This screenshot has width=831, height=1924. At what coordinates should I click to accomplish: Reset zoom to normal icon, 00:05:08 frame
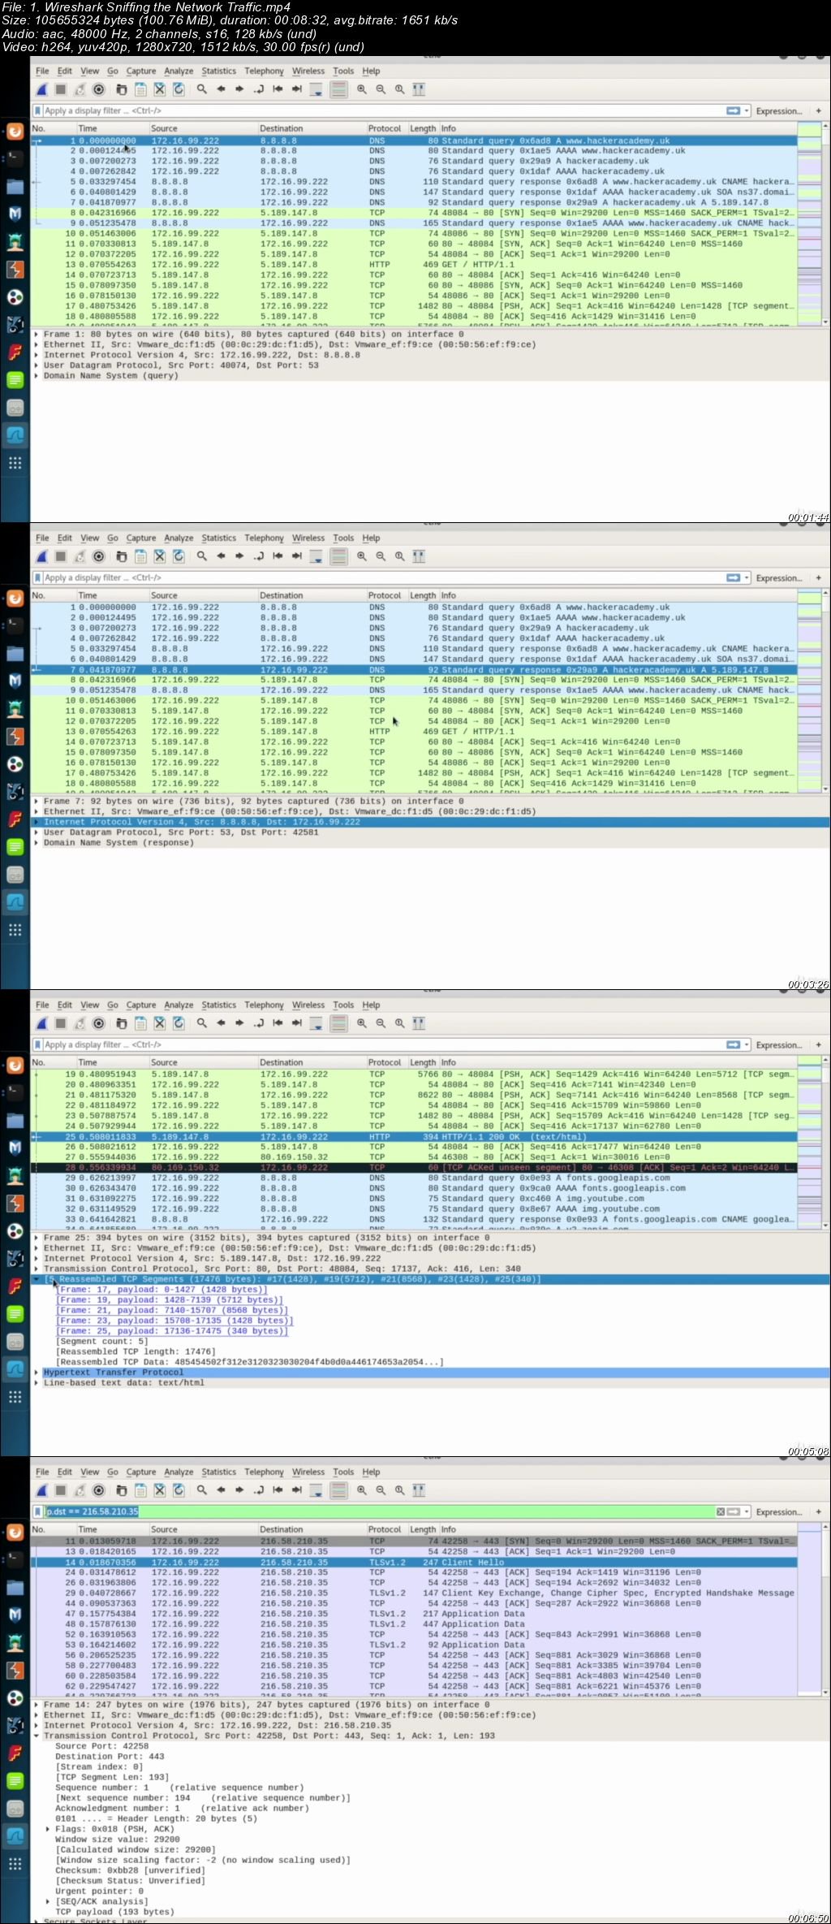point(400,1023)
